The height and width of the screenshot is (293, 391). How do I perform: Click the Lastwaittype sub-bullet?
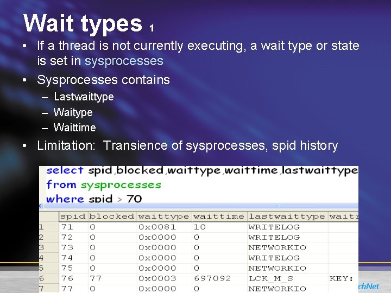point(84,97)
